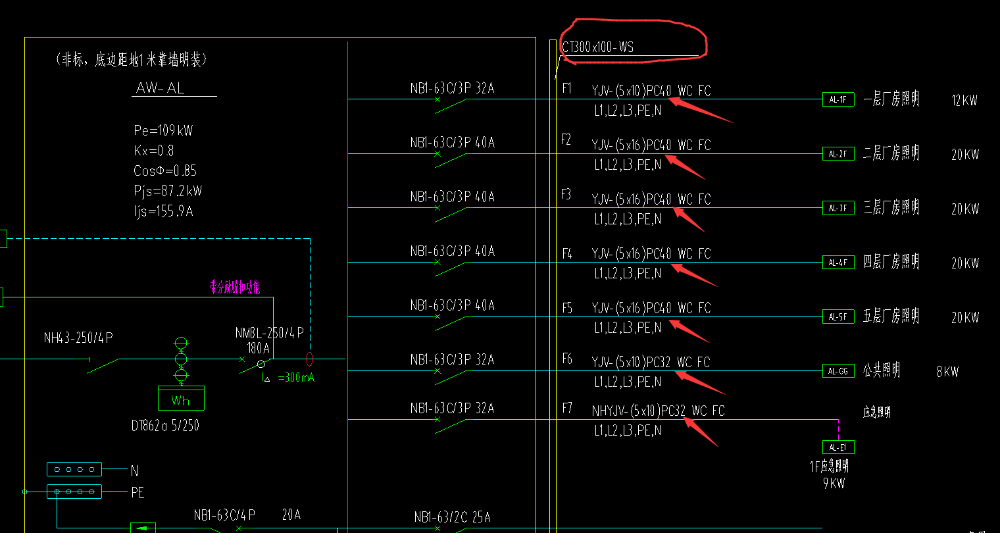1000x533 pixels.
Task: Select YJV-(5x16)PC40 cable spec on F4
Action: 632,253
